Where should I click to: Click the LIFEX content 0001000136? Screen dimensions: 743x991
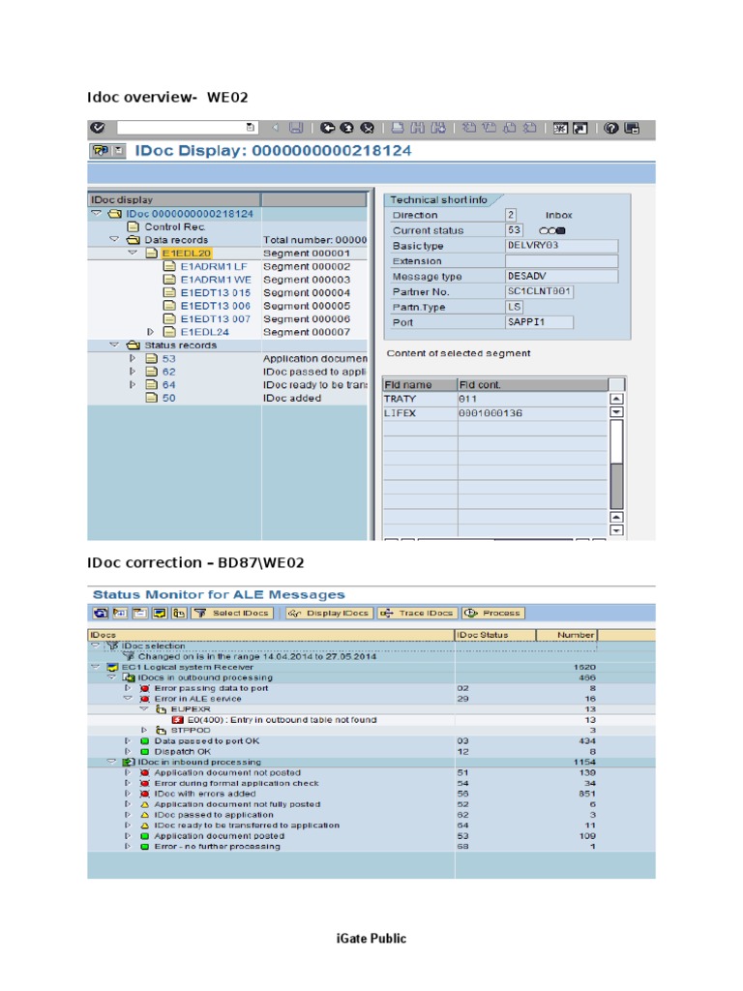pyautogui.click(x=490, y=413)
